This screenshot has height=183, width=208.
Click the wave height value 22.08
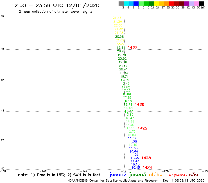click(x=118, y=25)
